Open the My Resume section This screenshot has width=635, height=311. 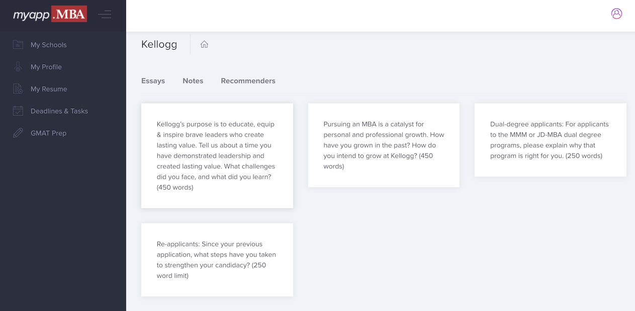click(x=48, y=89)
